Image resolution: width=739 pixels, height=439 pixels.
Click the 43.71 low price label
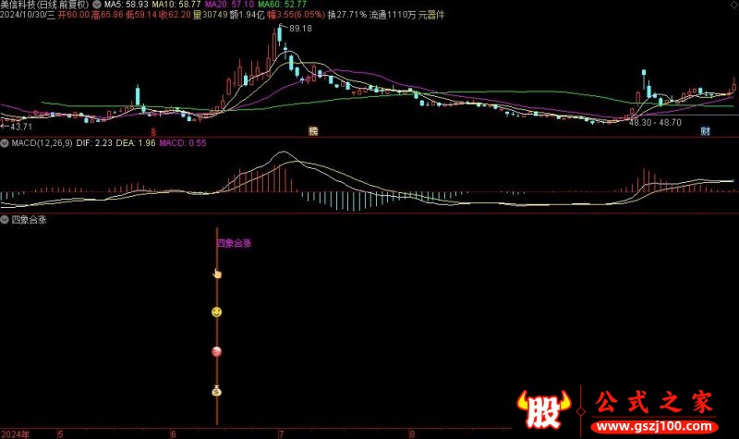pos(20,127)
